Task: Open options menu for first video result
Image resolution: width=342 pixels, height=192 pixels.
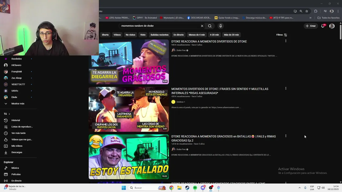Action: (286, 41)
